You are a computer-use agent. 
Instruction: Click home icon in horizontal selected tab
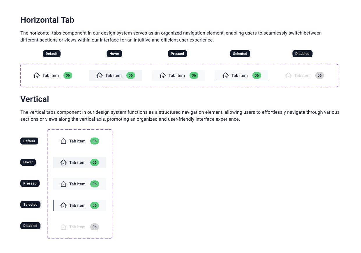click(x=226, y=75)
